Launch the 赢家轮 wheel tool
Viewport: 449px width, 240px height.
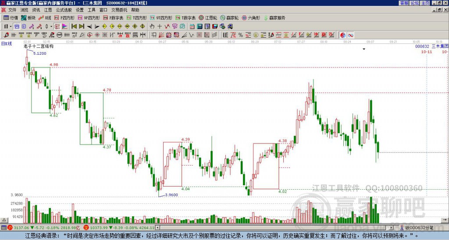point(229,18)
